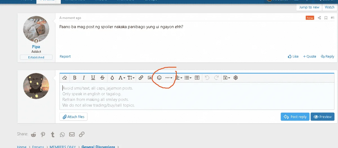This screenshot has height=148, width=338.
Task: Click the share icon on post #1
Action: pyautogui.click(x=319, y=18)
